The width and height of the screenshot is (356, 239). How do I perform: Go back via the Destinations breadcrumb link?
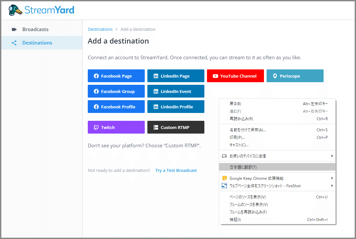pos(100,29)
